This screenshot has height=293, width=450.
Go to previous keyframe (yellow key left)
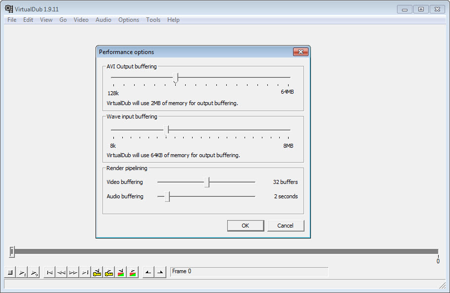(x=97, y=272)
